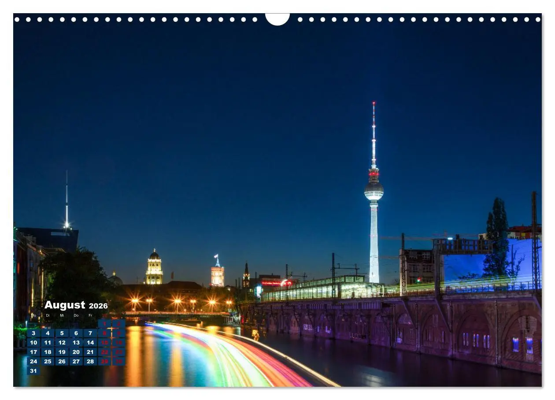The width and height of the screenshot is (555, 400).
Task: Select day 25 in the calendar
Action: coord(48,362)
